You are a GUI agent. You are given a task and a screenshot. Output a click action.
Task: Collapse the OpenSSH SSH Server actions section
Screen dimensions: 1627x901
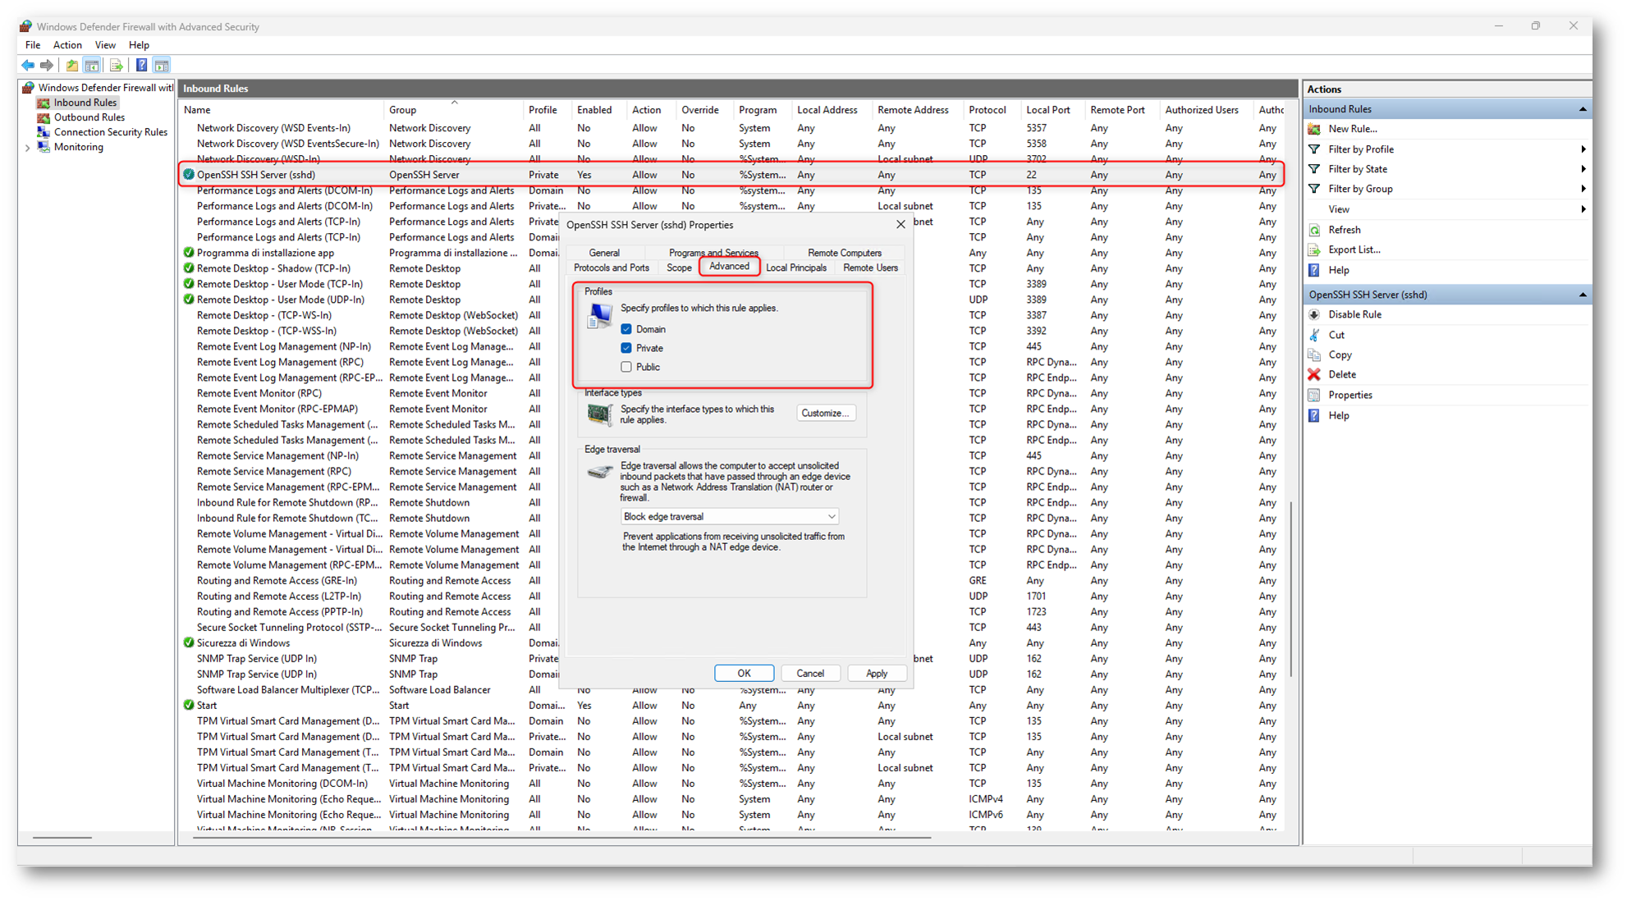click(1583, 295)
